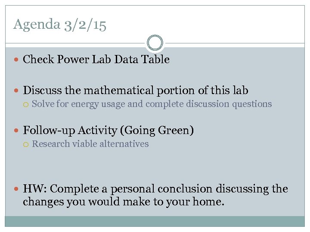Click the hollow sub-bullet before Research viable
310x232 pixels.
pyautogui.click(x=26, y=144)
